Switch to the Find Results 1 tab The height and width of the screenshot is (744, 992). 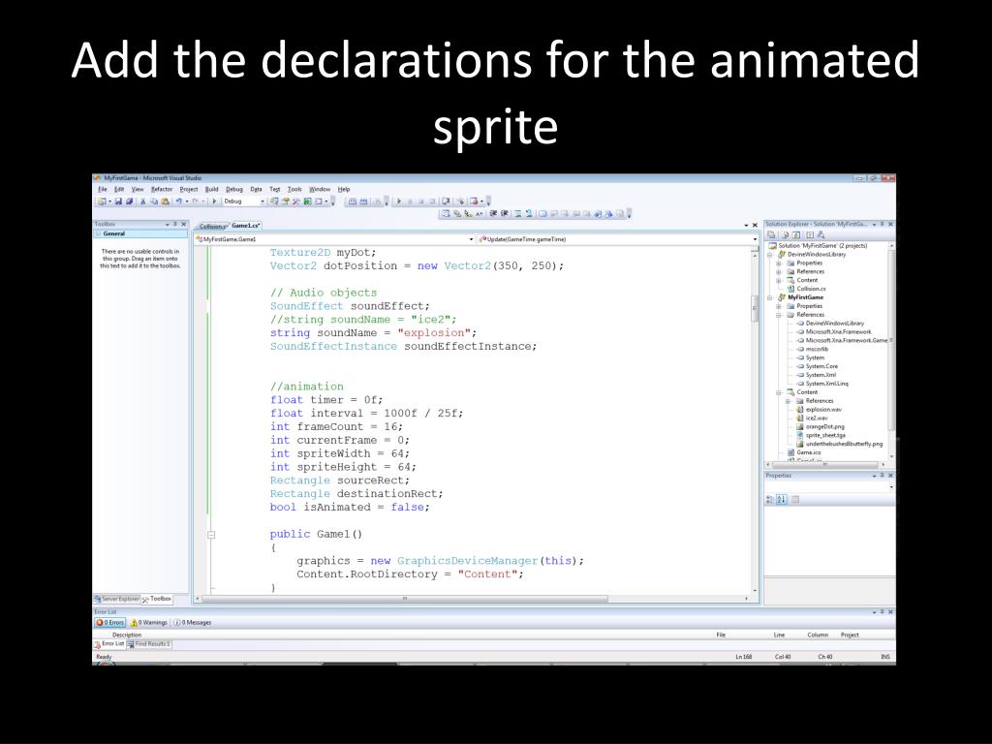pyautogui.click(x=148, y=644)
